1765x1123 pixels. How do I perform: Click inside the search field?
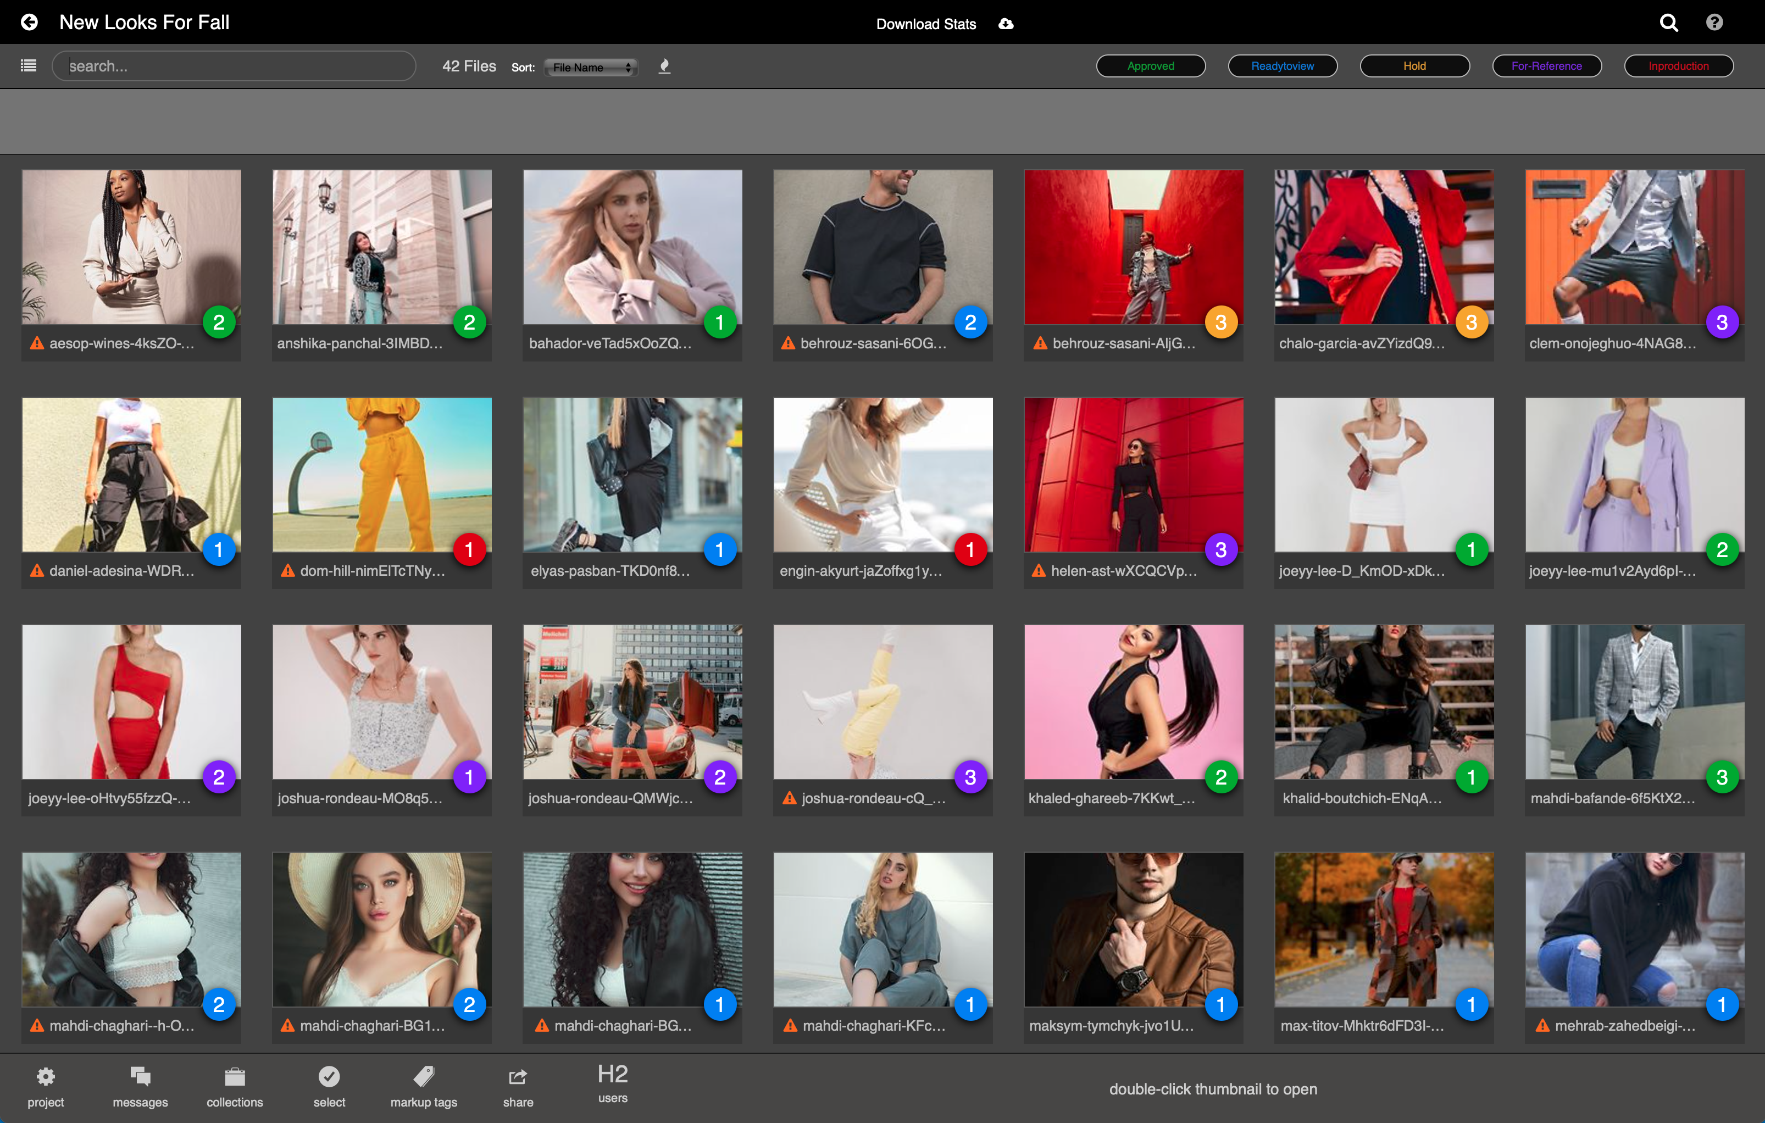coord(234,66)
